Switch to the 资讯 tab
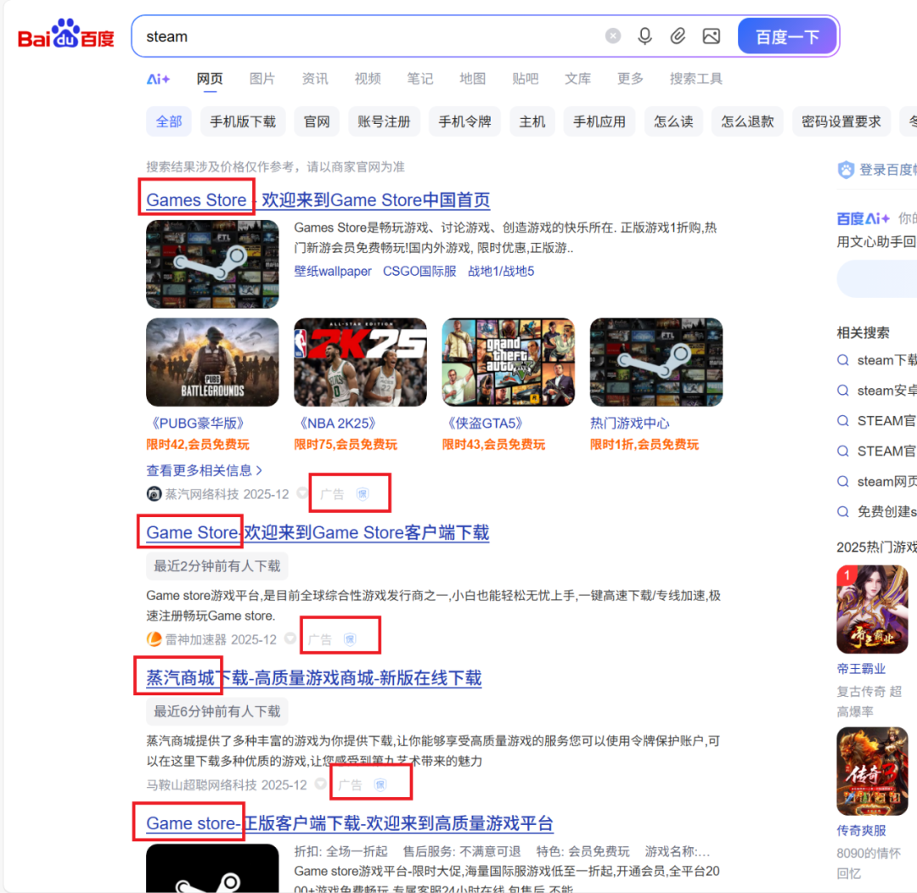The width and height of the screenshot is (917, 893). click(315, 79)
